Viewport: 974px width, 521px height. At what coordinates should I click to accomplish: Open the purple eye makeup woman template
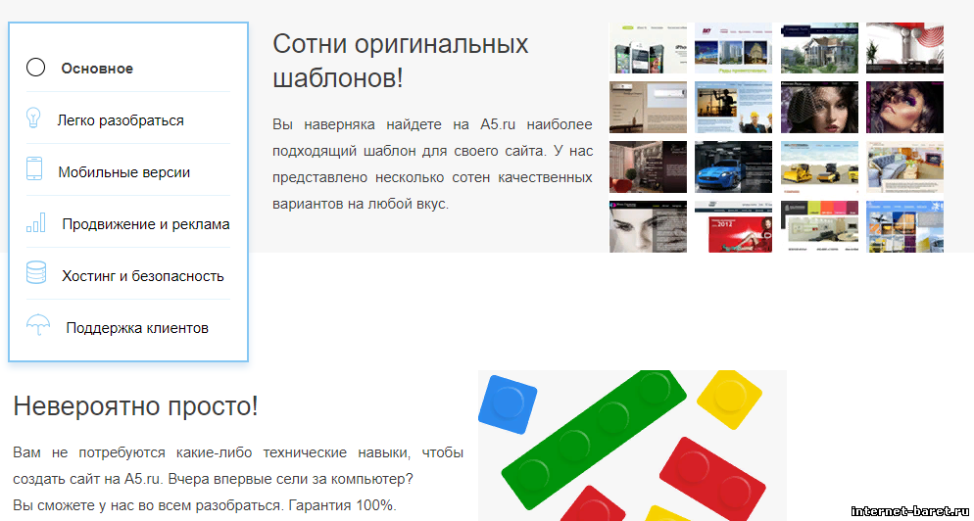coord(904,107)
